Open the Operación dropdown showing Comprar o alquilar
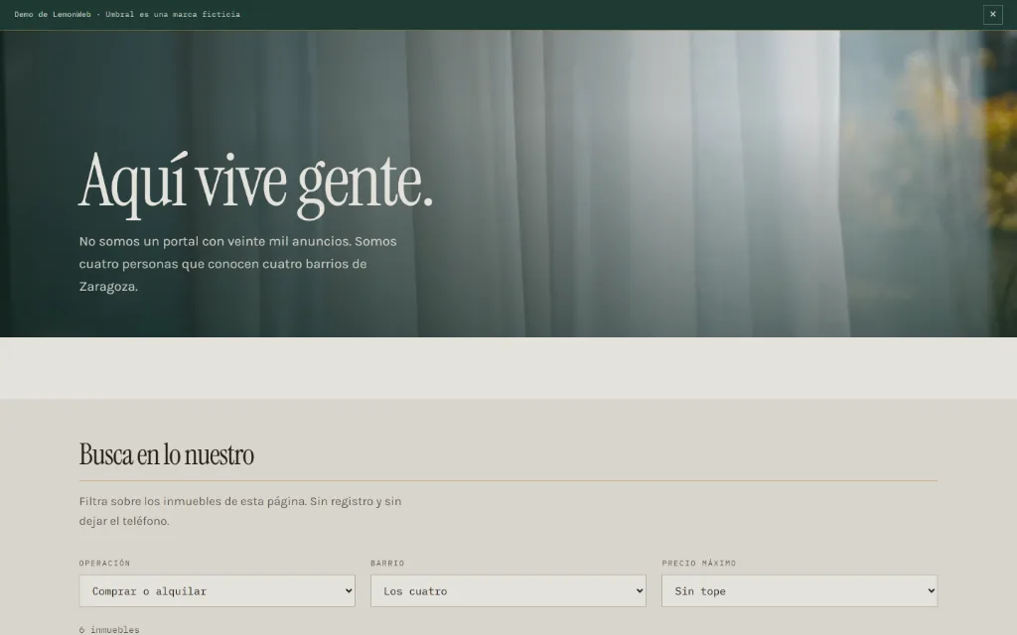 (217, 591)
